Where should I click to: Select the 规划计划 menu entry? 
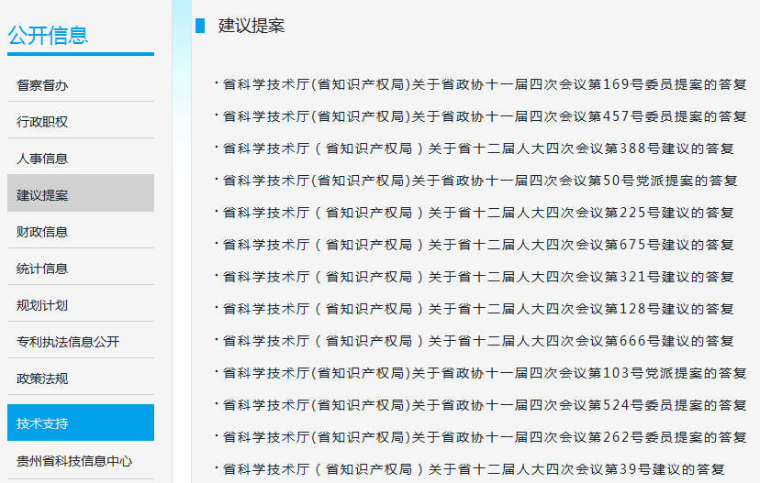(x=43, y=305)
